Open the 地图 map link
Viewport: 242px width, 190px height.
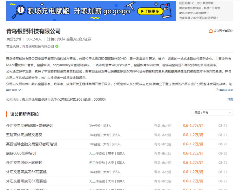tap(230, 99)
